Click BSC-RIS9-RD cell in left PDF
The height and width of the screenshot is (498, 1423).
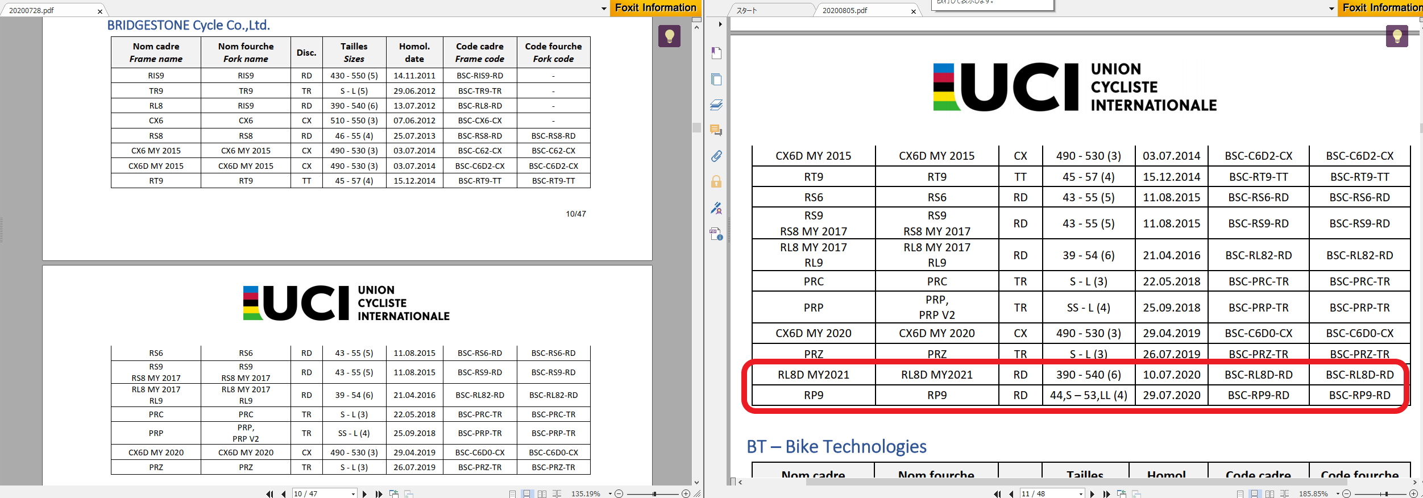[x=480, y=76]
